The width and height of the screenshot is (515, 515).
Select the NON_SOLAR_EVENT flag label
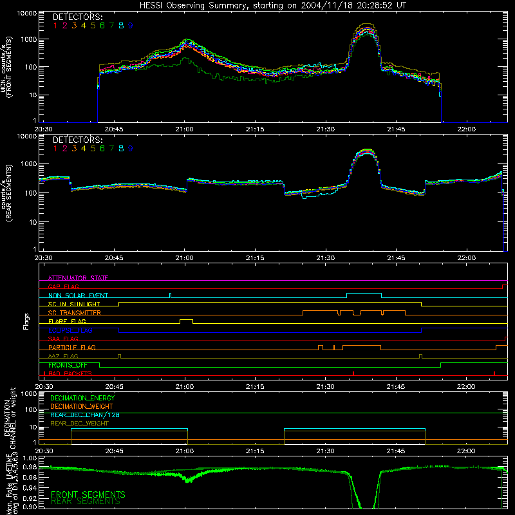pyautogui.click(x=78, y=295)
